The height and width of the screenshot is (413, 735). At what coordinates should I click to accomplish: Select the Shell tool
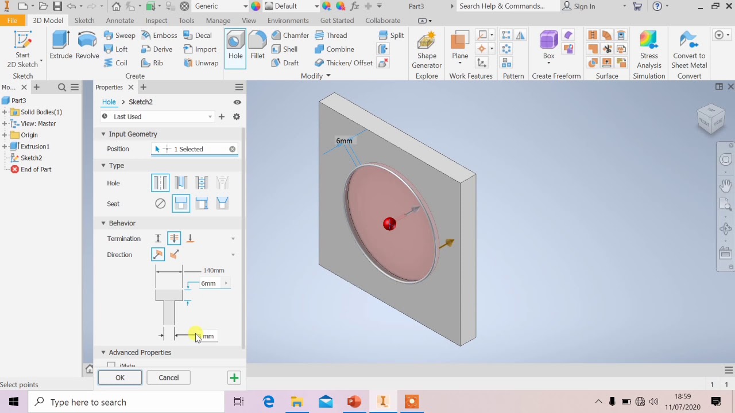[x=284, y=49]
